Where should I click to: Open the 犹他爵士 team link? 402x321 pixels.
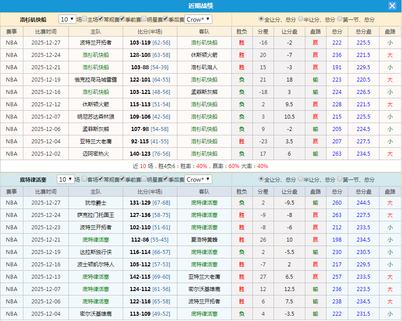(x=96, y=203)
